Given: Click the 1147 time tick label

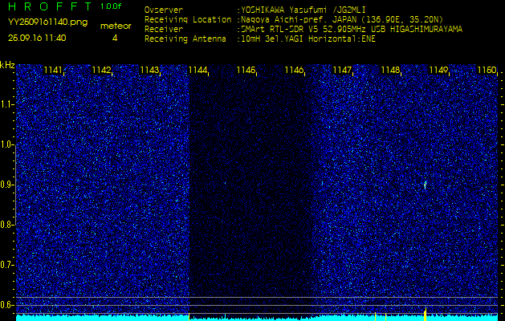Looking at the screenshot, I should coord(342,70).
